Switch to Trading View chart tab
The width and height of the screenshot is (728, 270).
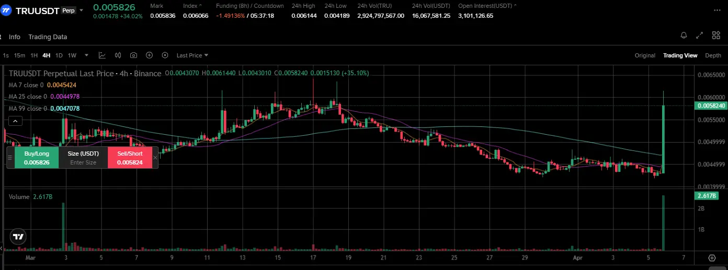(x=680, y=55)
